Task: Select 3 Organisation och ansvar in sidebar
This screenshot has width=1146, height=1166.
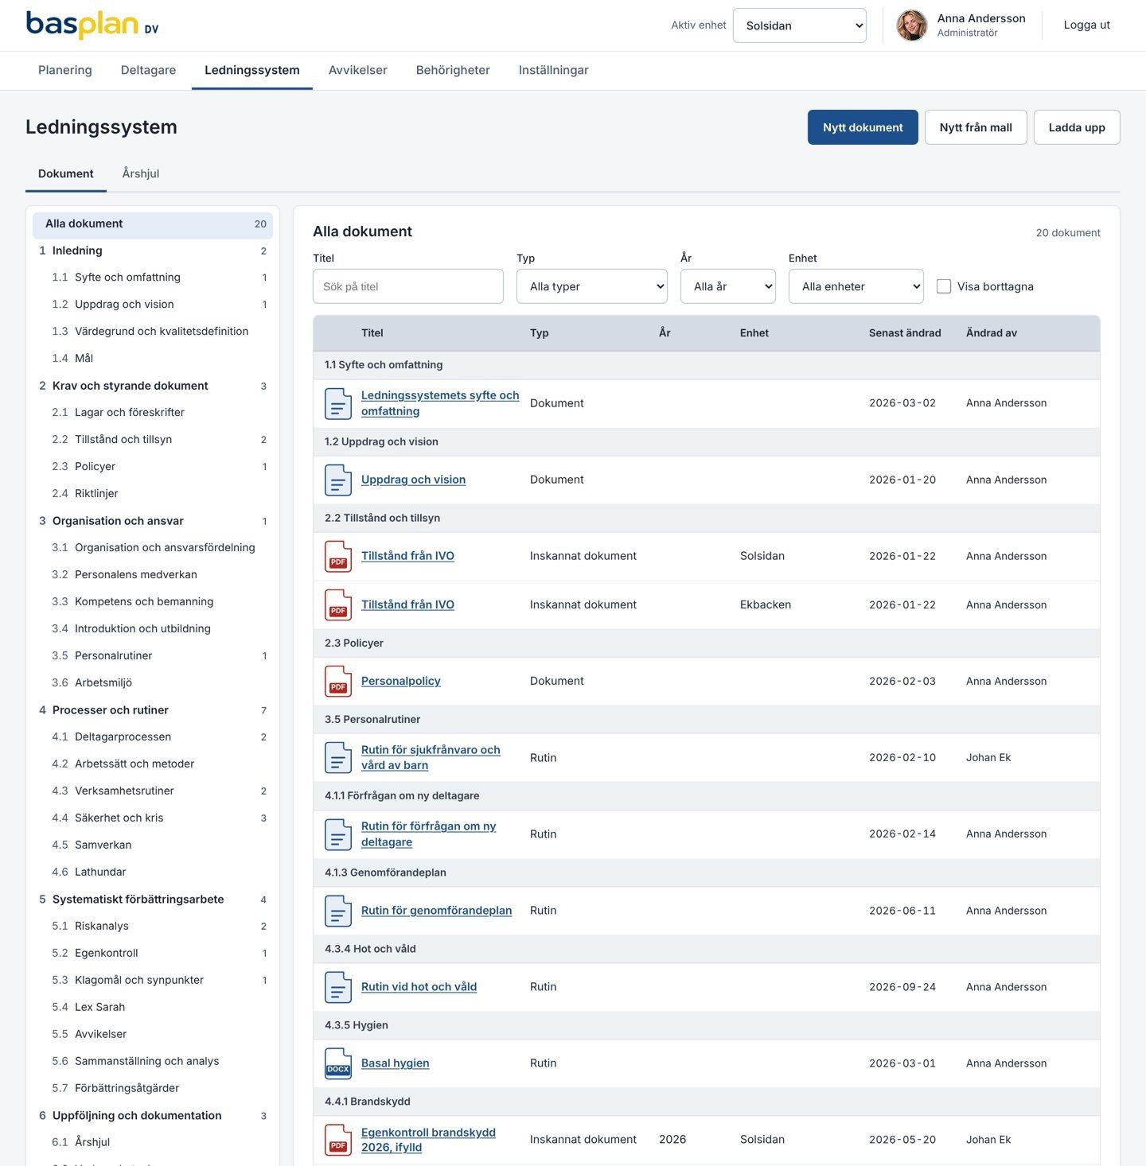Action: [153, 521]
